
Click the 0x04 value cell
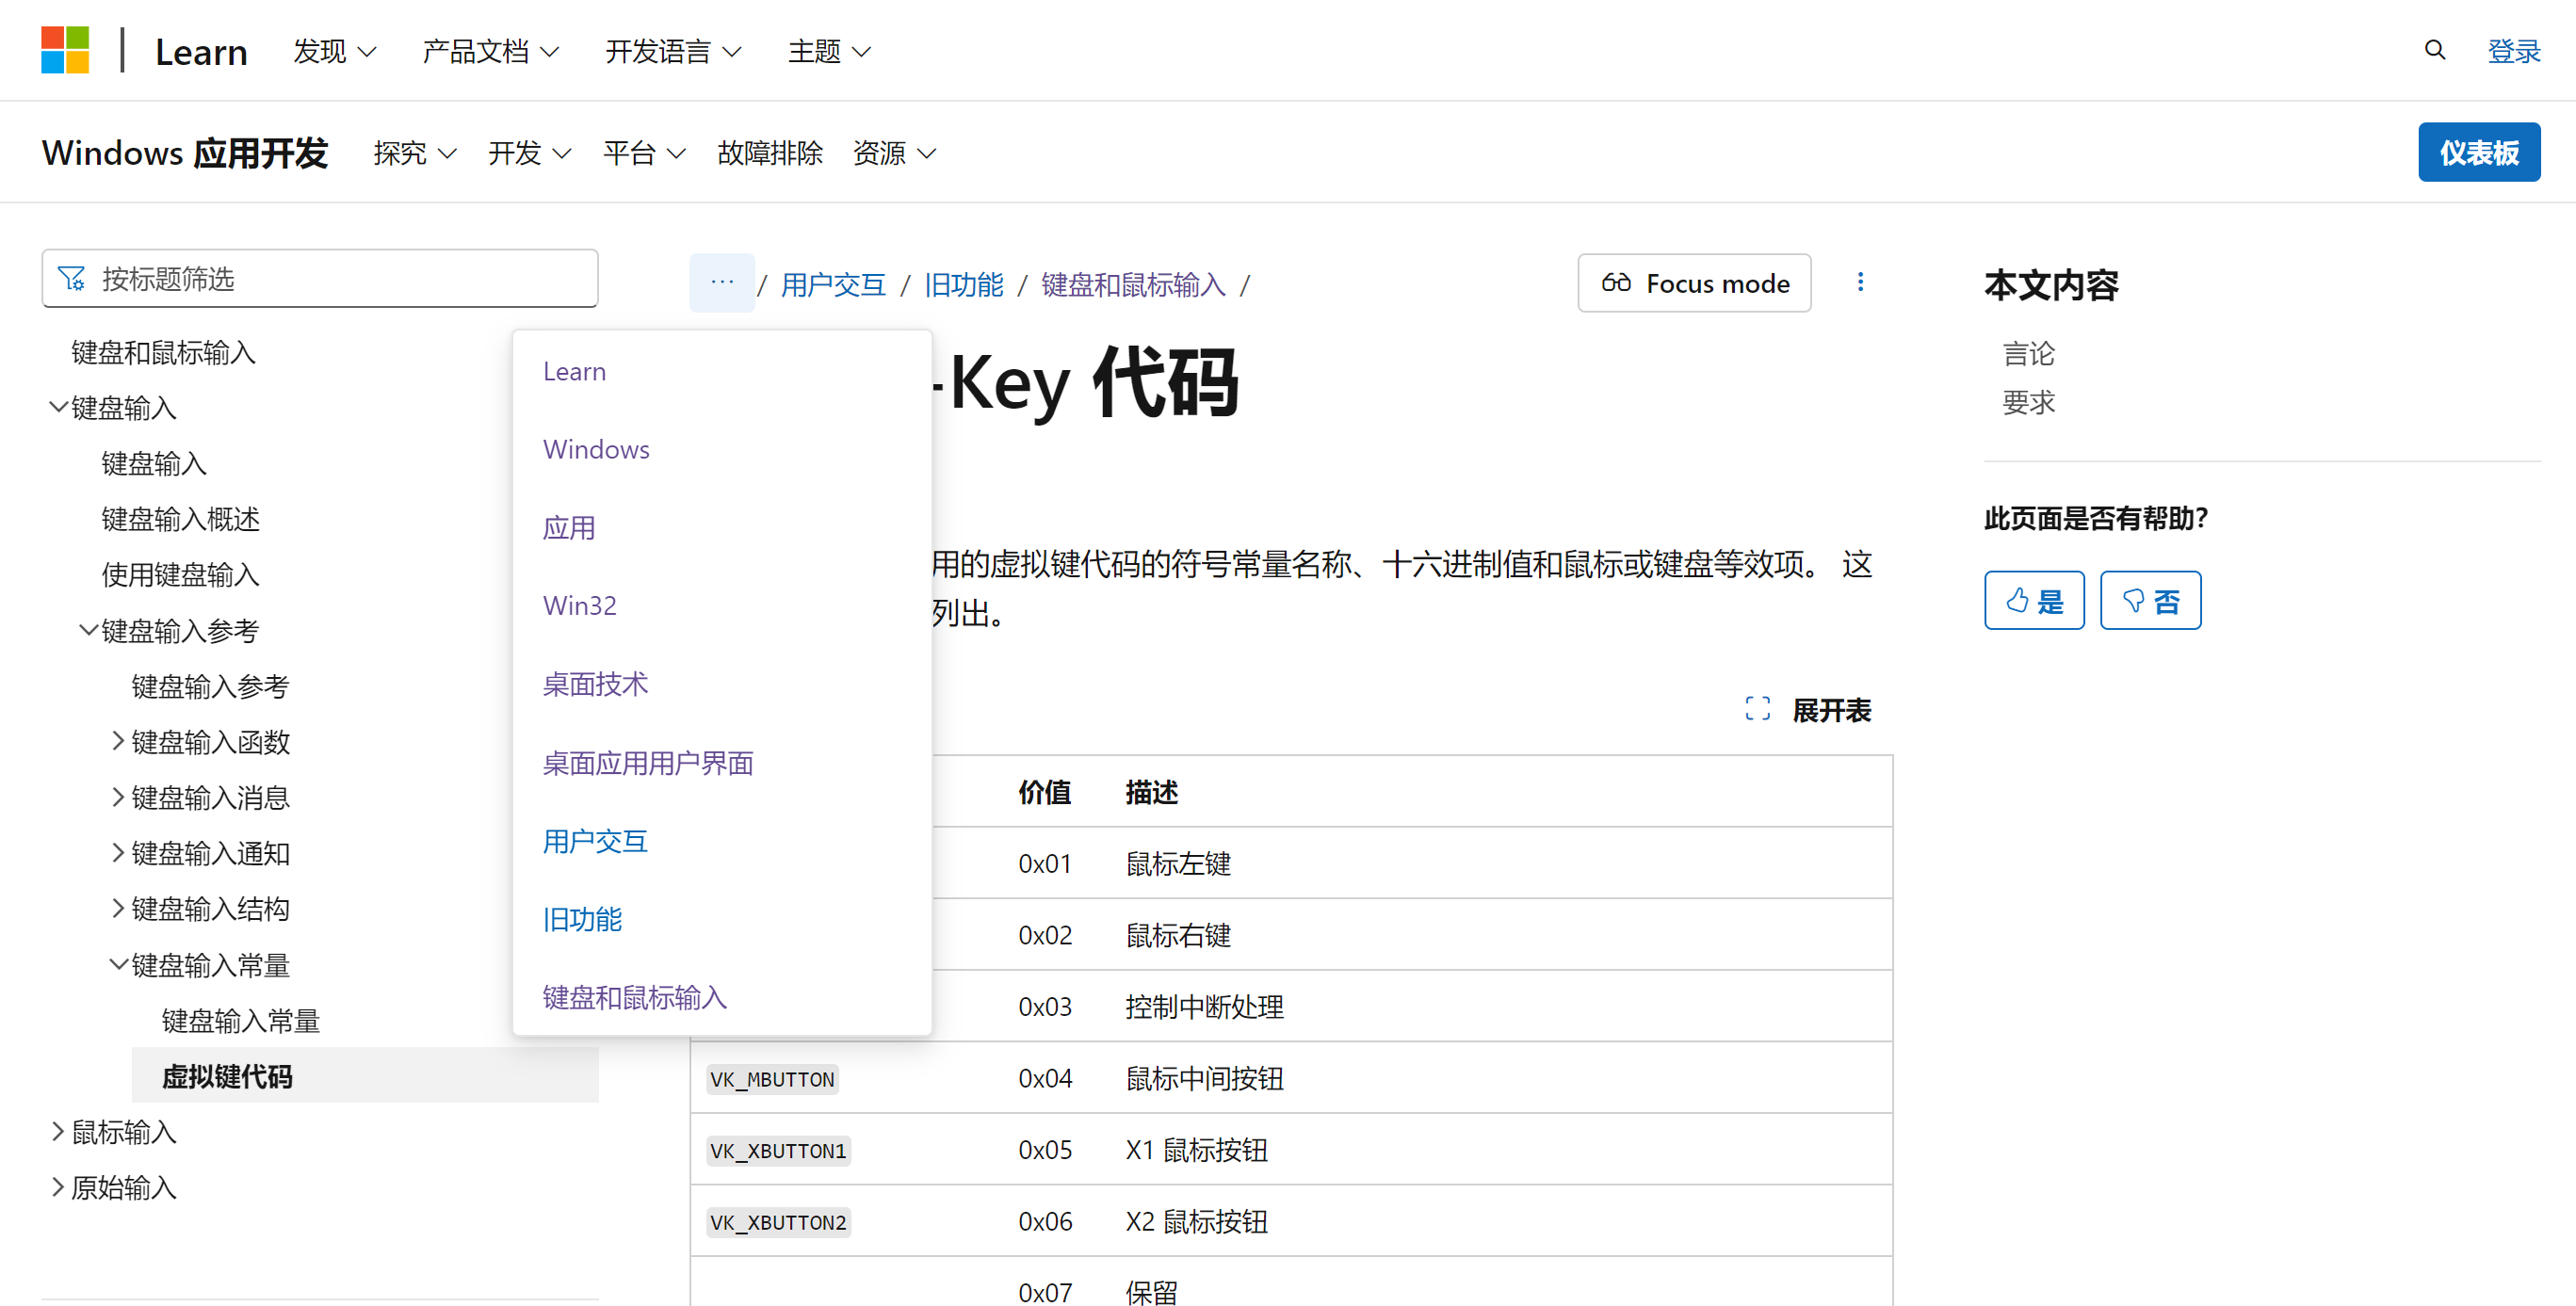1045,1078
